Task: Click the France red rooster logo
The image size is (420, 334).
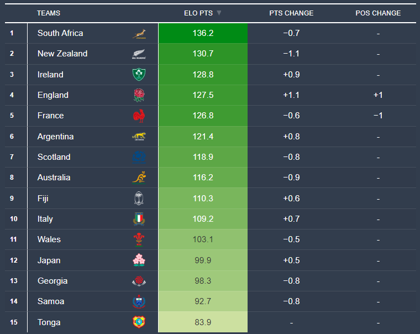Action: pyautogui.click(x=139, y=116)
